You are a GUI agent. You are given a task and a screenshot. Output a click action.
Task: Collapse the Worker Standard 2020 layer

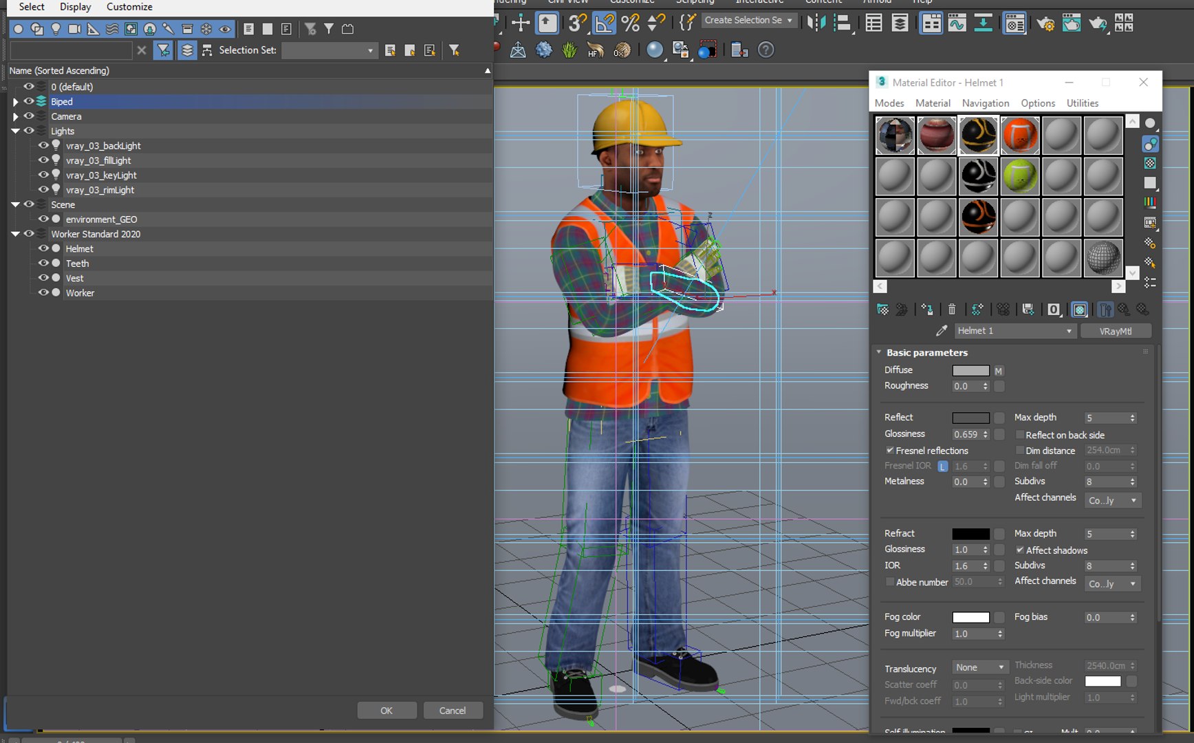(x=15, y=234)
